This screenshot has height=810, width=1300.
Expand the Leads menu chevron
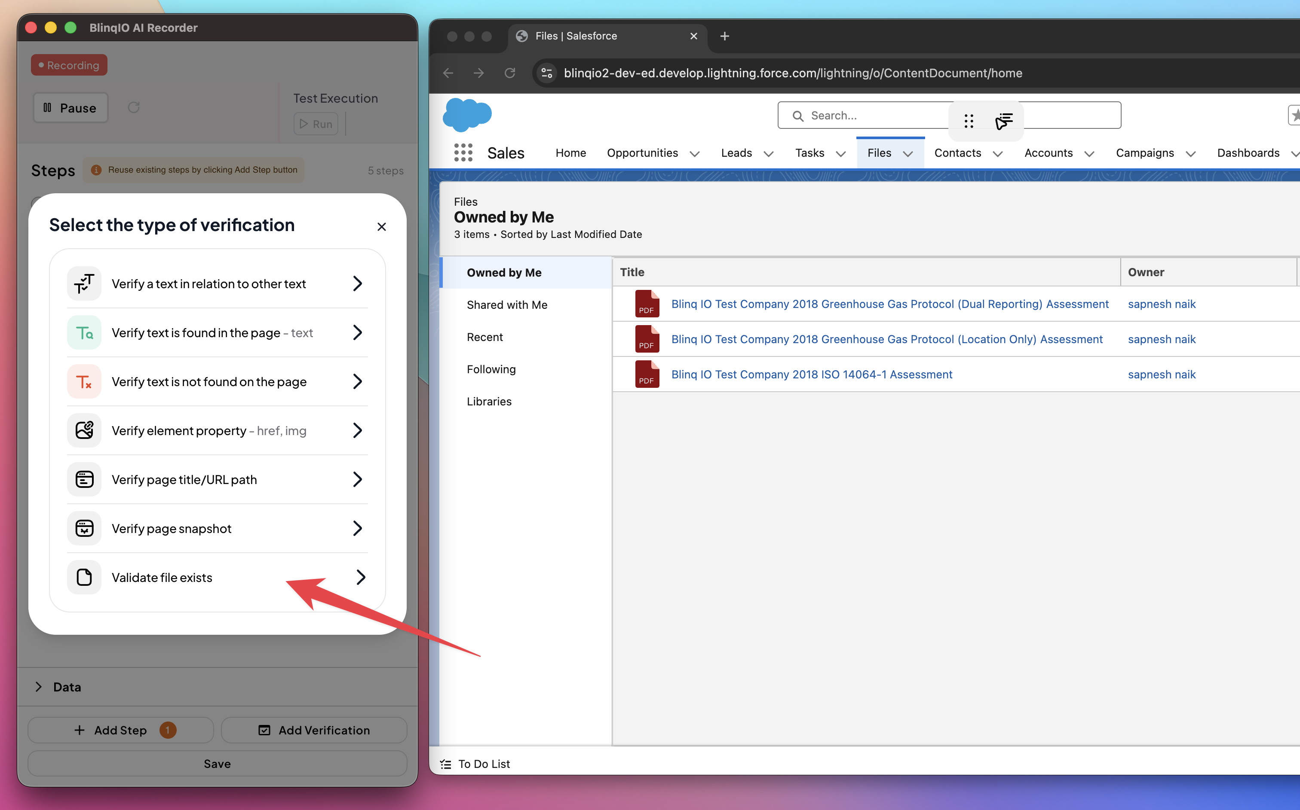pyautogui.click(x=768, y=154)
